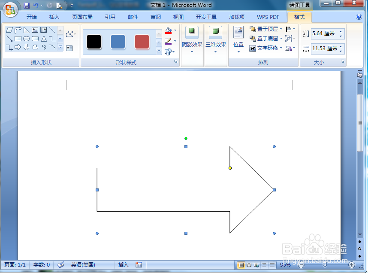This screenshot has width=368, height=273.
Task: Switch to Full Screen Reading view
Action: coord(249,265)
